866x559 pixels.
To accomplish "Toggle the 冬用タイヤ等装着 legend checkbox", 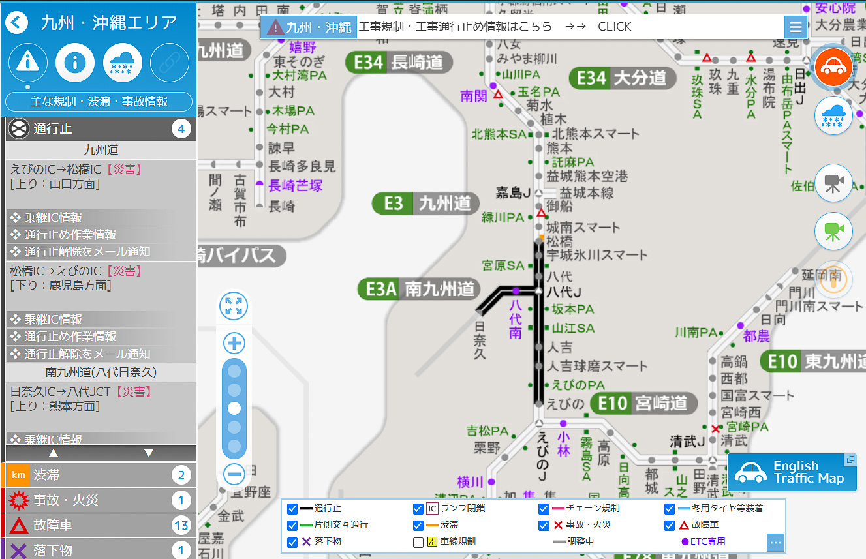I will tap(670, 509).
